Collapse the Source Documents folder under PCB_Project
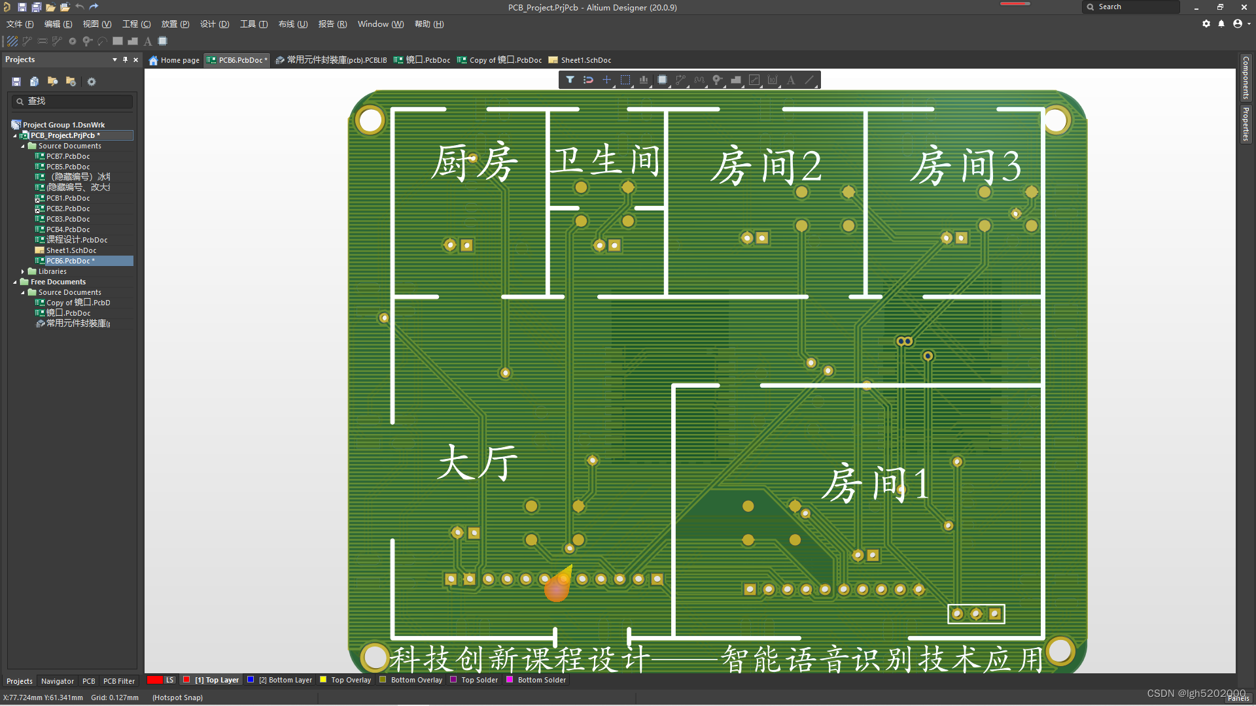Viewport: 1256px width, 706px height. (23, 146)
